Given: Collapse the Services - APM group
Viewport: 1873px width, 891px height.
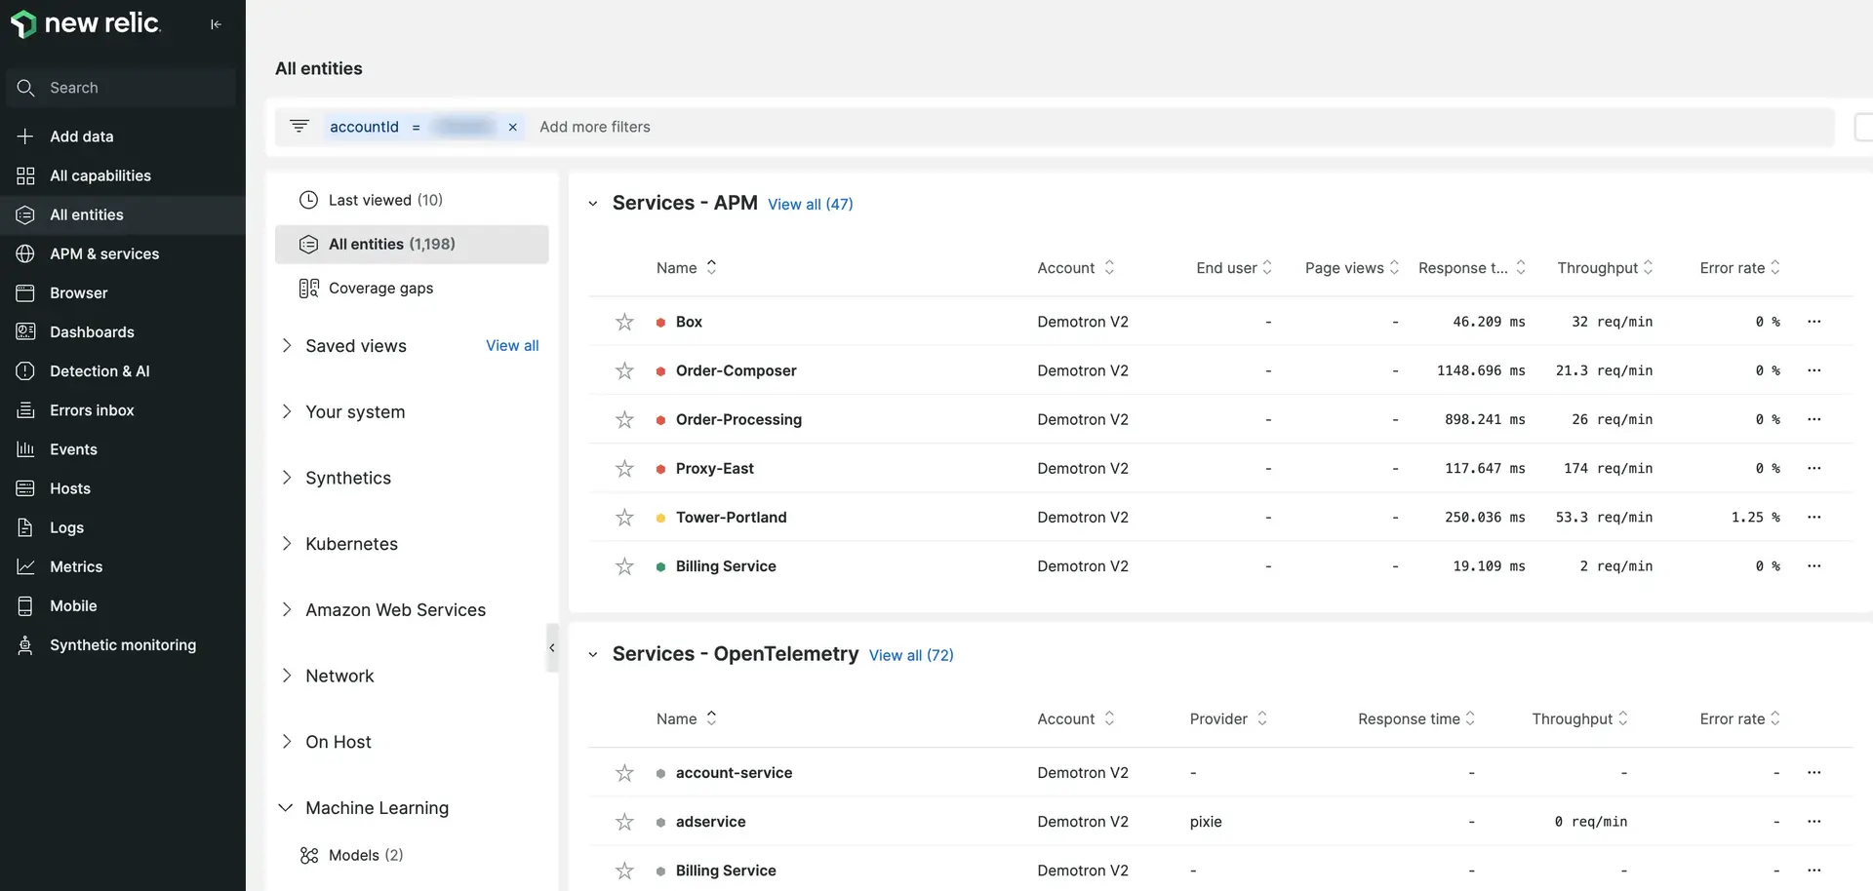Looking at the screenshot, I should [x=593, y=204].
